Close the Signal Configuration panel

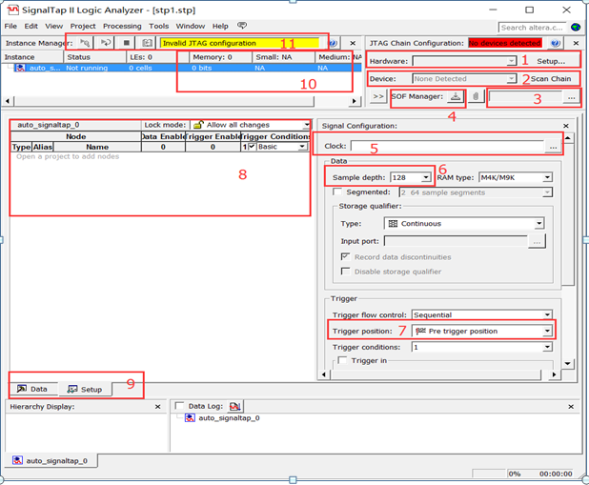point(566,126)
